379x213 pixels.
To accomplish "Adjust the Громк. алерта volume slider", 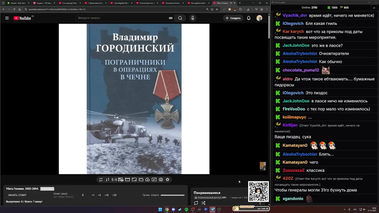I will tap(173, 195).
